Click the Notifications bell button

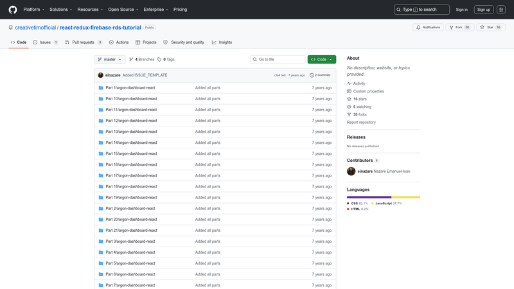click(x=428, y=28)
